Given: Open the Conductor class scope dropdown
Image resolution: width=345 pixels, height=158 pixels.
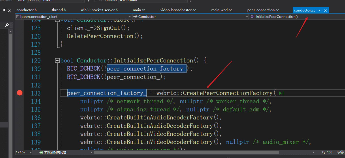Looking at the screenshot, I should point(191,16).
